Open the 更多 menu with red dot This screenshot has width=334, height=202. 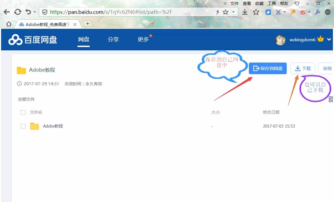tap(143, 39)
